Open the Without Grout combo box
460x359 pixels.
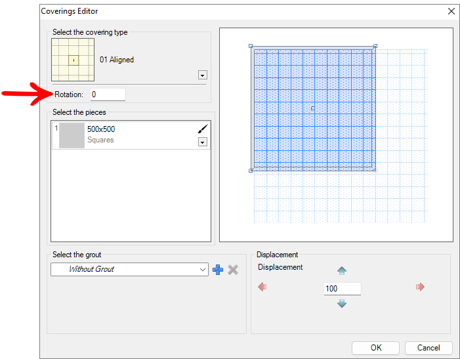pos(129,269)
